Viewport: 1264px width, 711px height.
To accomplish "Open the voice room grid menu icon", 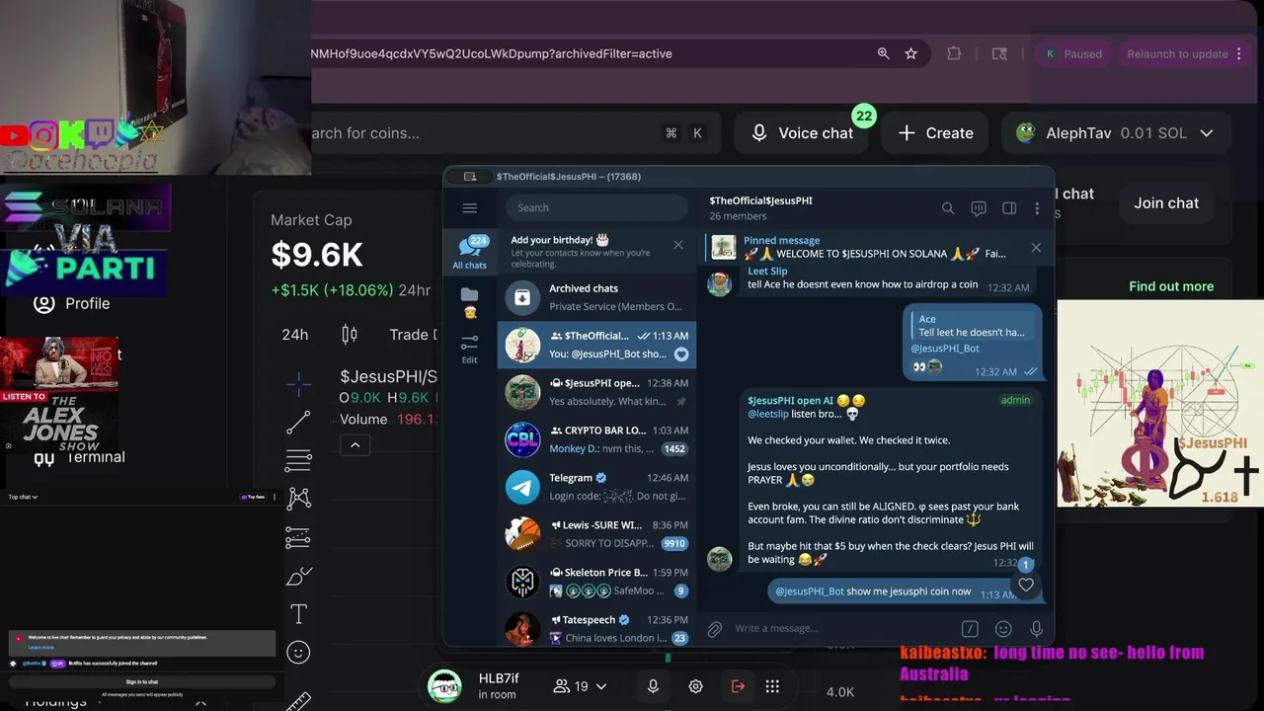I will coord(772,686).
